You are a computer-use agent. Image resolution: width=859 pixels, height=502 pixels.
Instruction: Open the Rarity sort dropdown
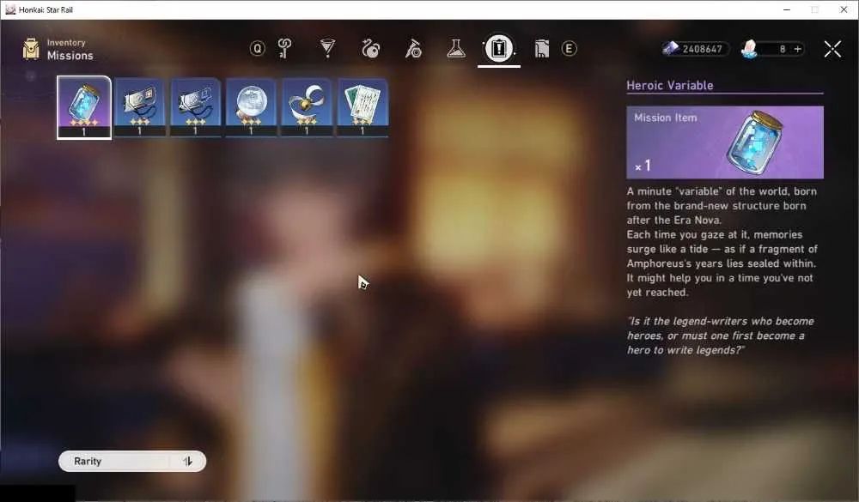click(x=132, y=461)
